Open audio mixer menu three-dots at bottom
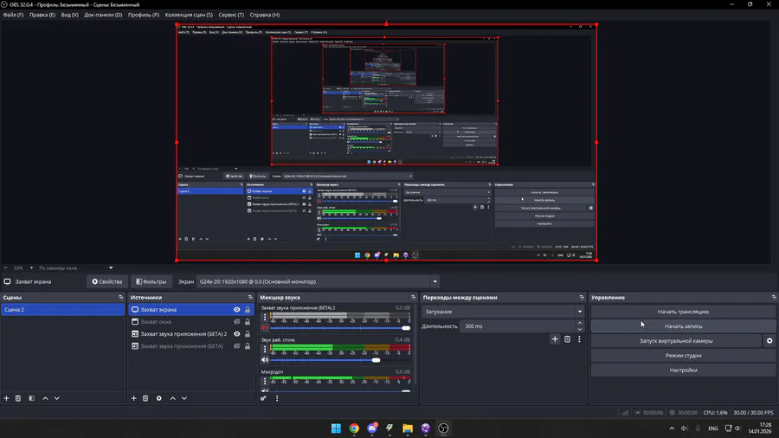The width and height of the screenshot is (779, 438). (277, 398)
